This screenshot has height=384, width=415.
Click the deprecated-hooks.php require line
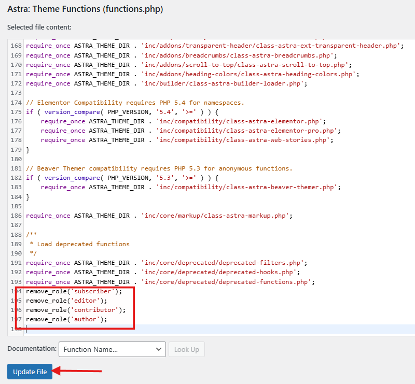(163, 272)
